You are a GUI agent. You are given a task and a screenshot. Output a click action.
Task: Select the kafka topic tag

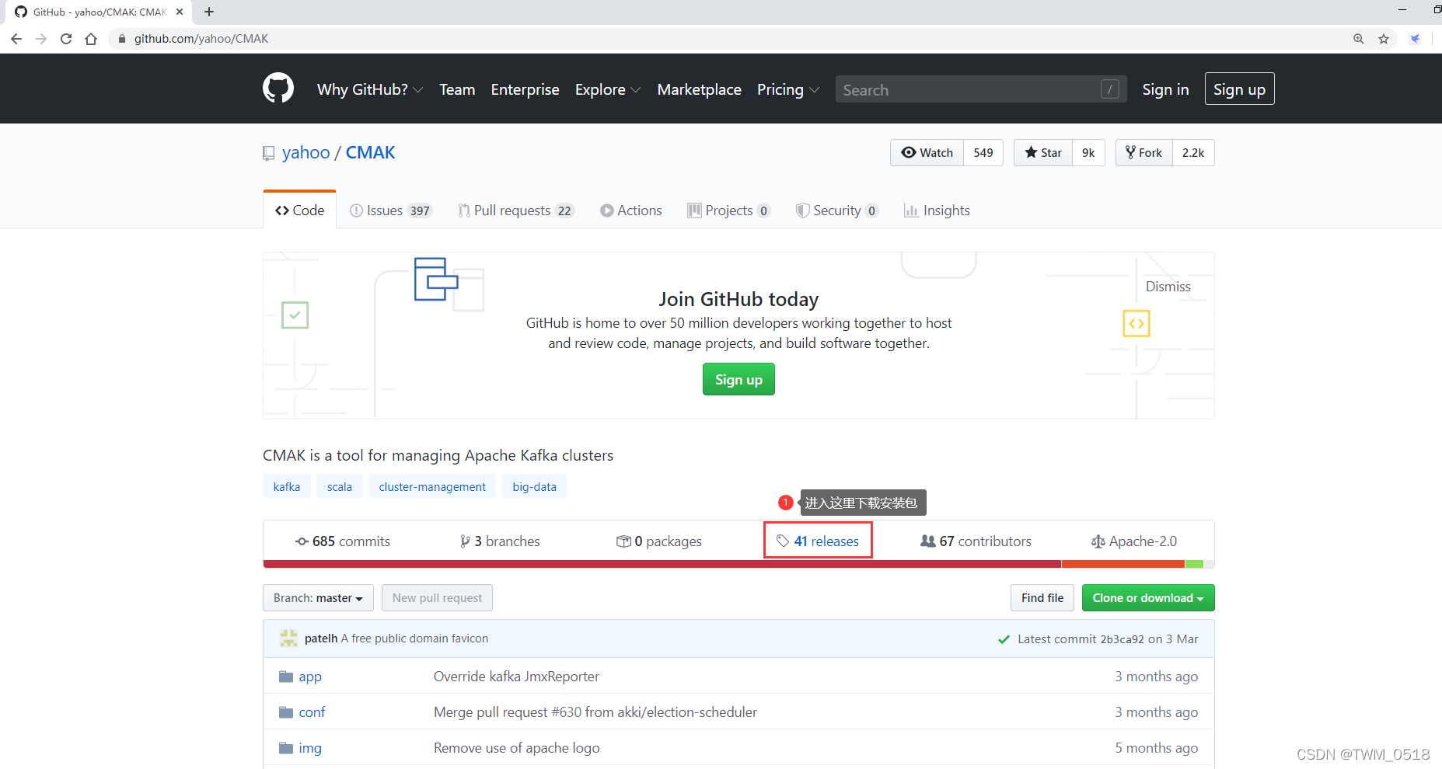[x=287, y=487]
